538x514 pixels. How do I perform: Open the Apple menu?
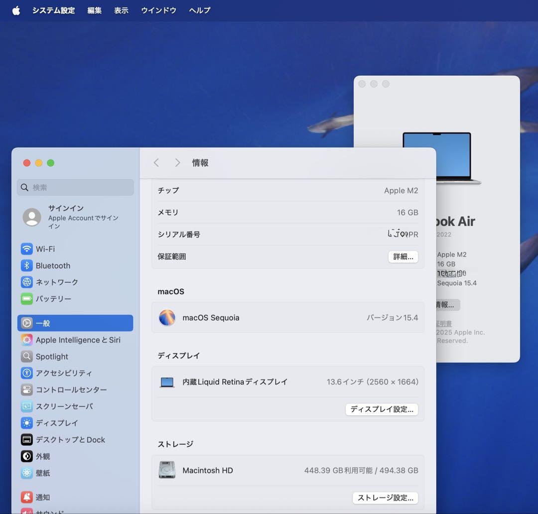[16, 10]
